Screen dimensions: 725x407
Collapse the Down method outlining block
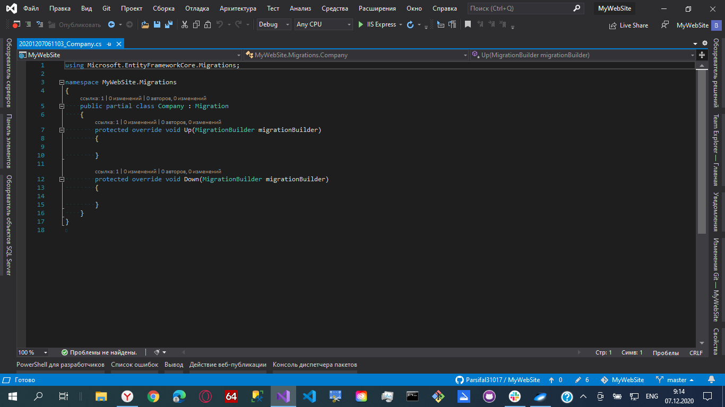(x=62, y=179)
